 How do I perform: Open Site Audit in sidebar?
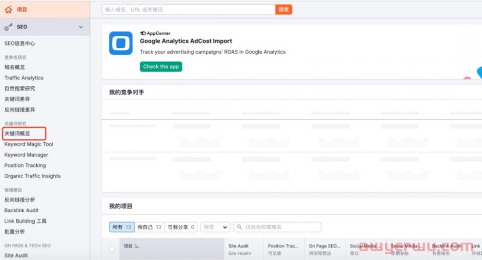[16, 255]
